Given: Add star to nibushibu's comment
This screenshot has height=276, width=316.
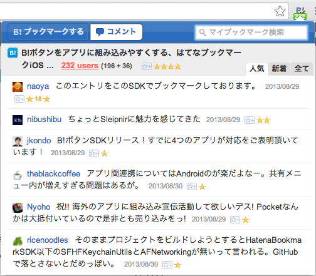Looking at the screenshot, I should coord(250,120).
